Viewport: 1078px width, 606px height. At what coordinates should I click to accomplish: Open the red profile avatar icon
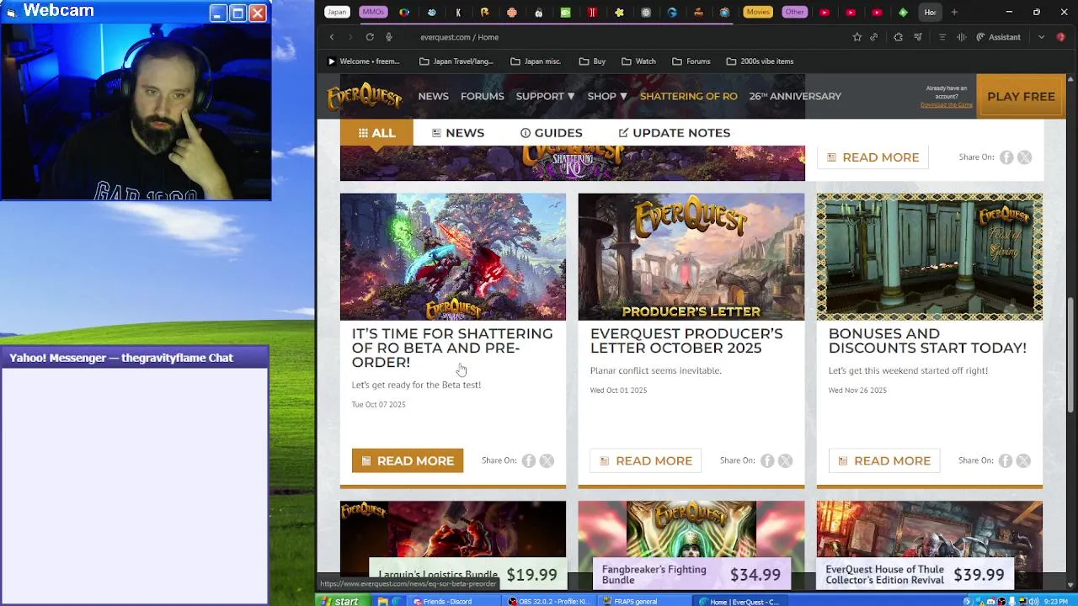1061,37
